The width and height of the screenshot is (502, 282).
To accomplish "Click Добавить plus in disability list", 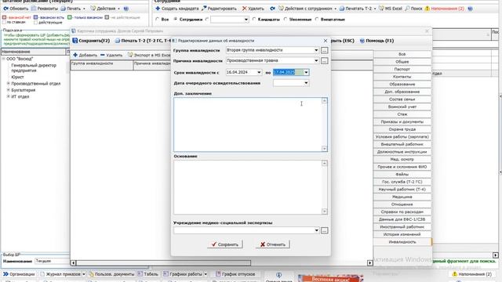I will [x=75, y=55].
